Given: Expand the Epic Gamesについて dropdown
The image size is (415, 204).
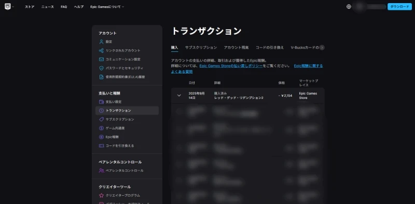Looking at the screenshot, I should pyautogui.click(x=107, y=7).
